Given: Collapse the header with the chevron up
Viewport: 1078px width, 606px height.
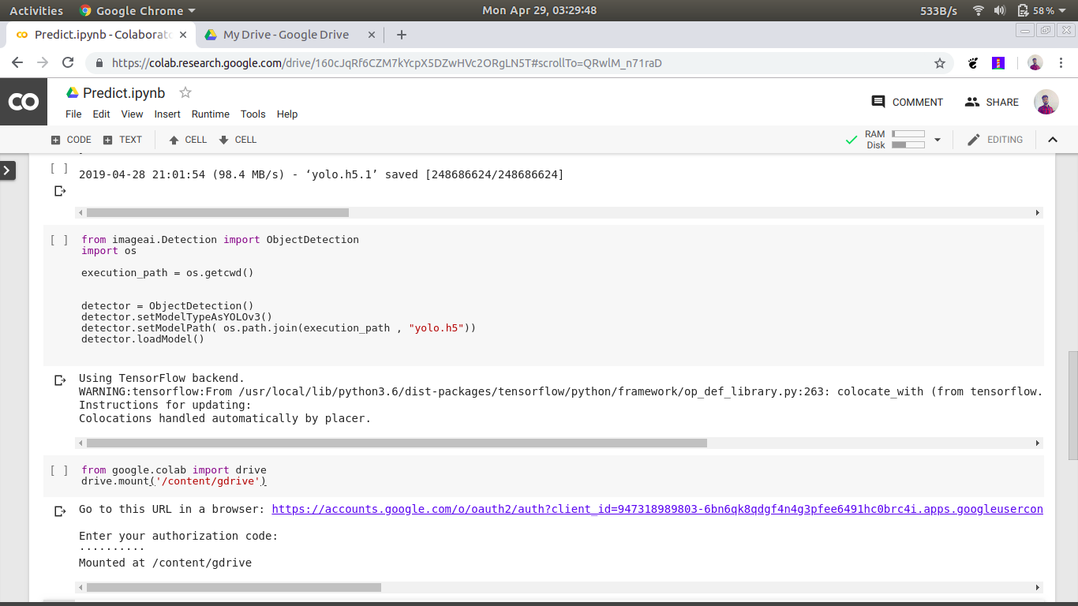Looking at the screenshot, I should click(x=1052, y=140).
